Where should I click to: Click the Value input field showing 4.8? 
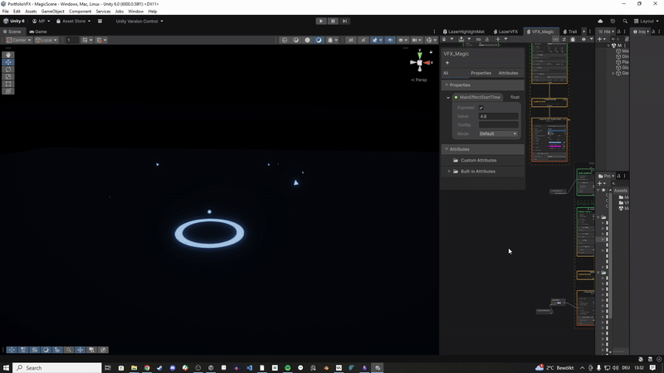pos(498,116)
